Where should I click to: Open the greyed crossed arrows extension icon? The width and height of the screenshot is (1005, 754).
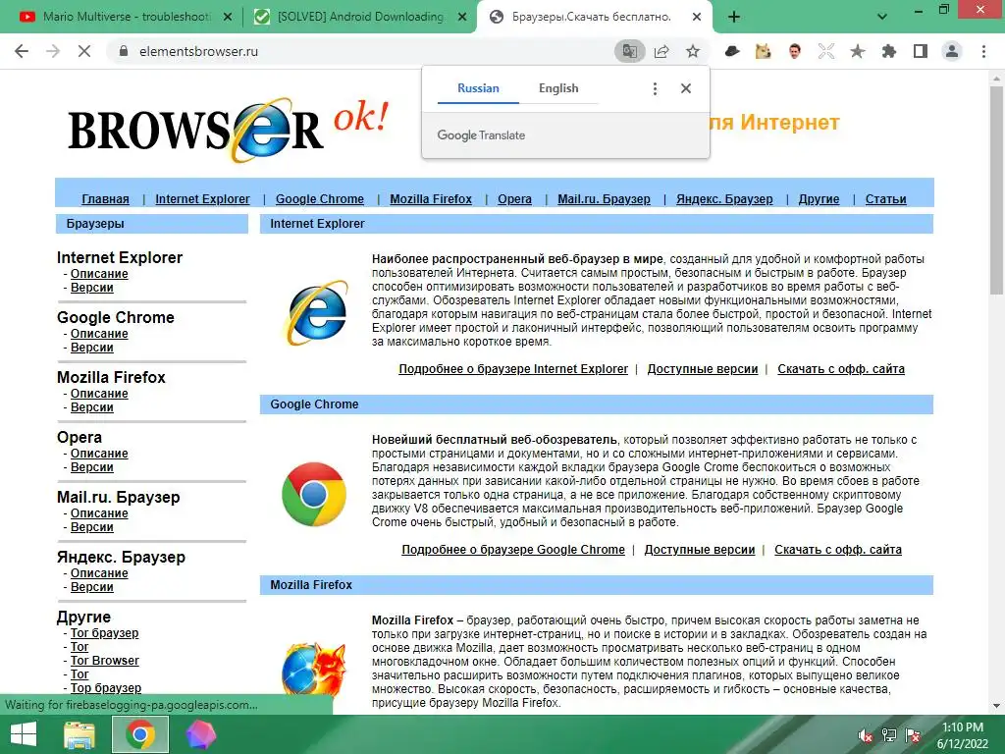(x=826, y=51)
